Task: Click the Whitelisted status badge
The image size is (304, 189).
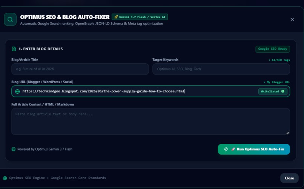Action: coord(273,91)
